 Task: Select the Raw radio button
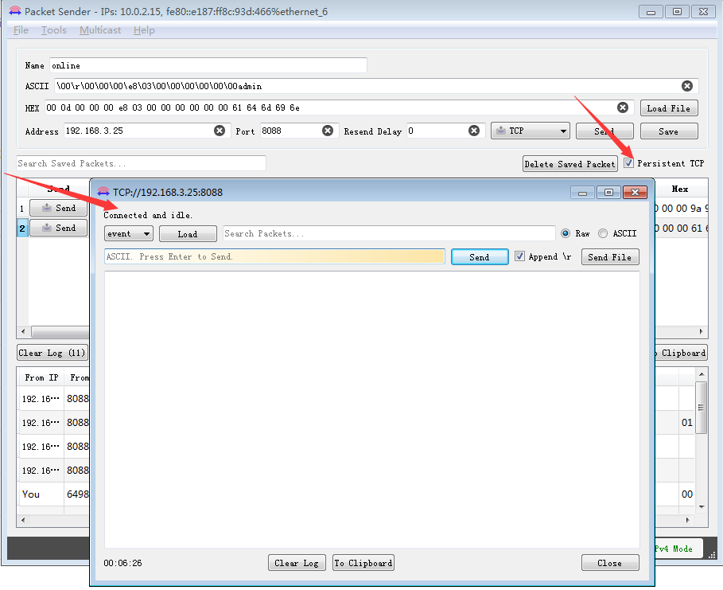coord(566,233)
